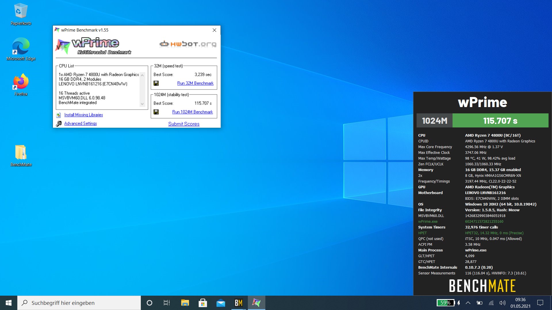Click the 115.707 s green result bar
The width and height of the screenshot is (552, 310).
click(x=500, y=121)
